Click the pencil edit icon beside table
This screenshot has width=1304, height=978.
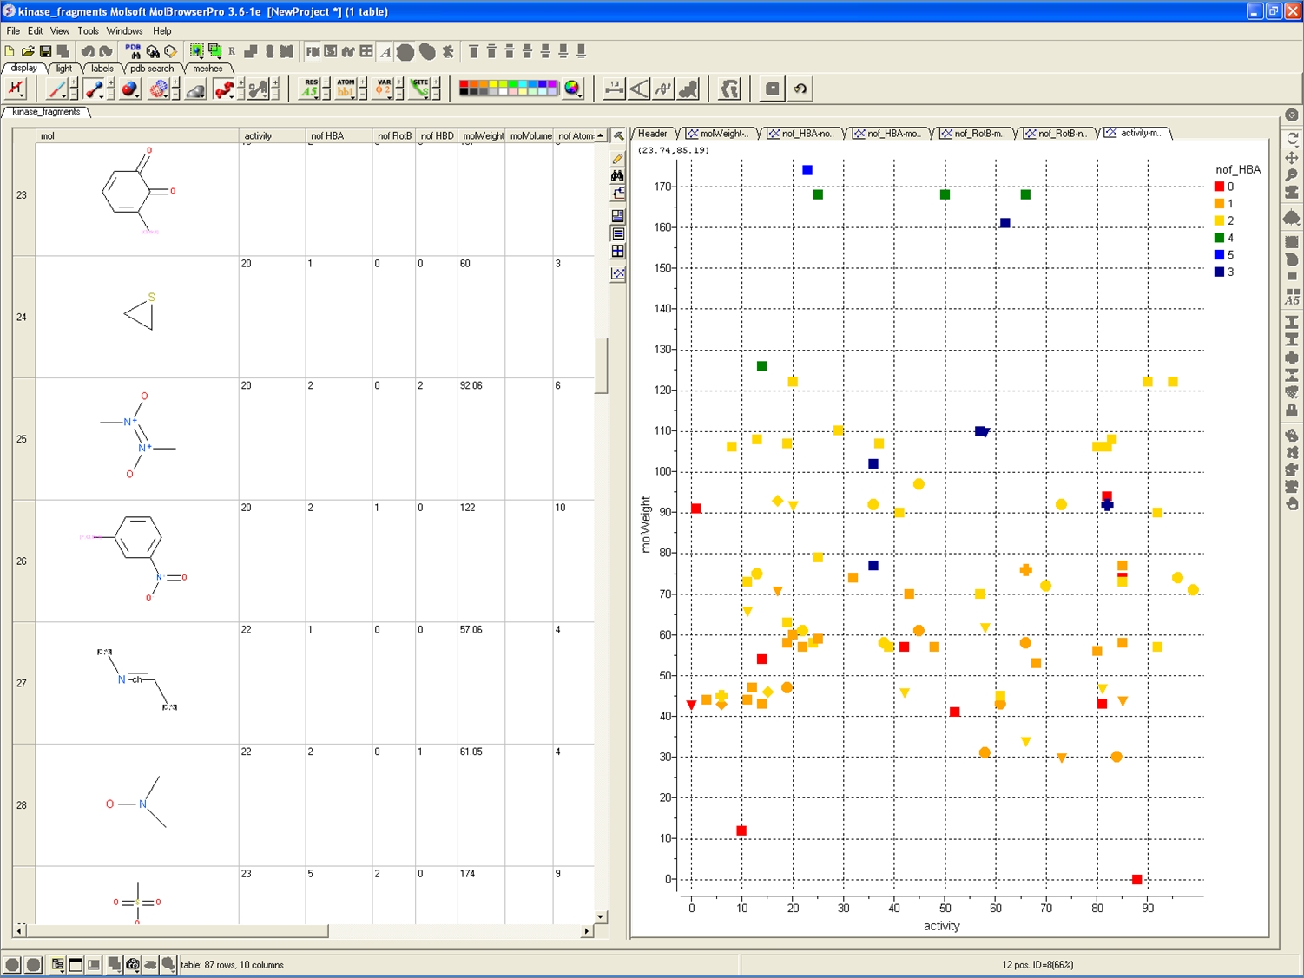pyautogui.click(x=617, y=159)
